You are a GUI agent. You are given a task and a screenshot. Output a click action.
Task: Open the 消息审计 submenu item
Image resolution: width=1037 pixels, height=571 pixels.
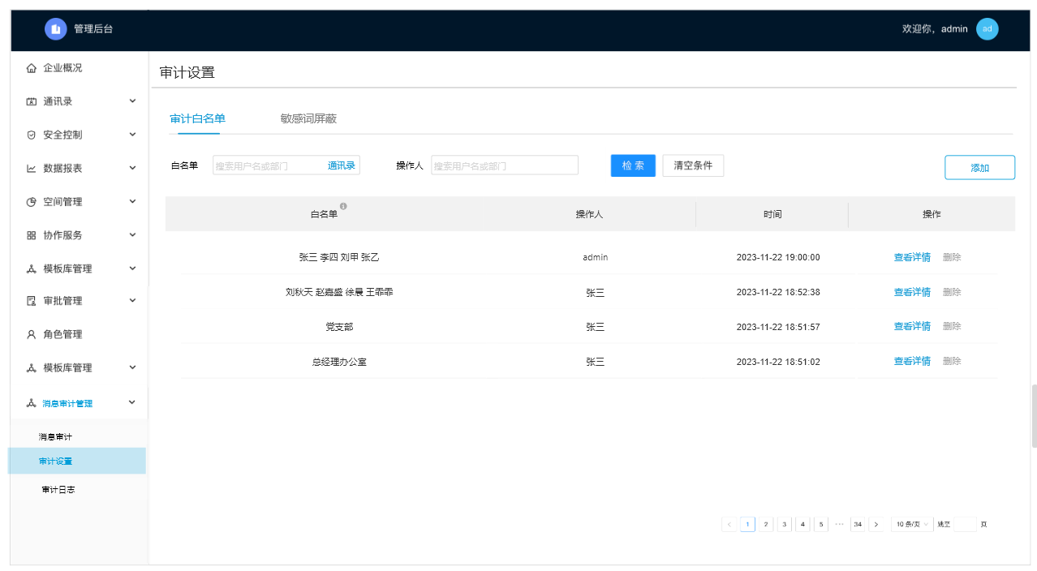tap(55, 437)
